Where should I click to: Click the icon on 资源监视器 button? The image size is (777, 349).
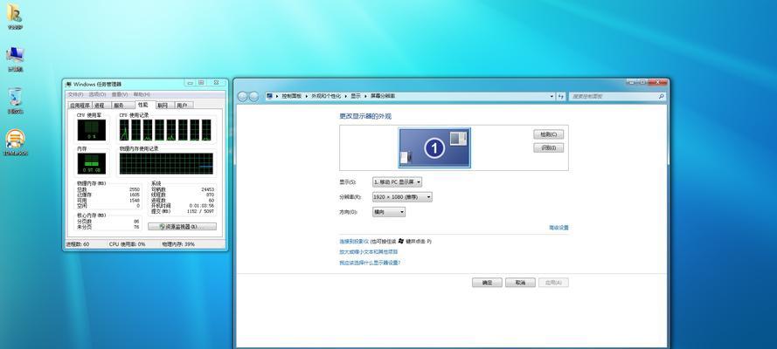pos(162,227)
